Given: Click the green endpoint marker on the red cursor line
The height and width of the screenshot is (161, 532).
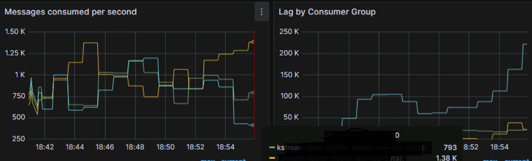Looking at the screenshot, I should [x=252, y=92].
